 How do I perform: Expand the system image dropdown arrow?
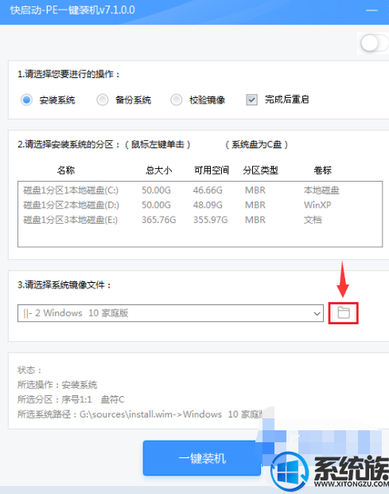317,313
